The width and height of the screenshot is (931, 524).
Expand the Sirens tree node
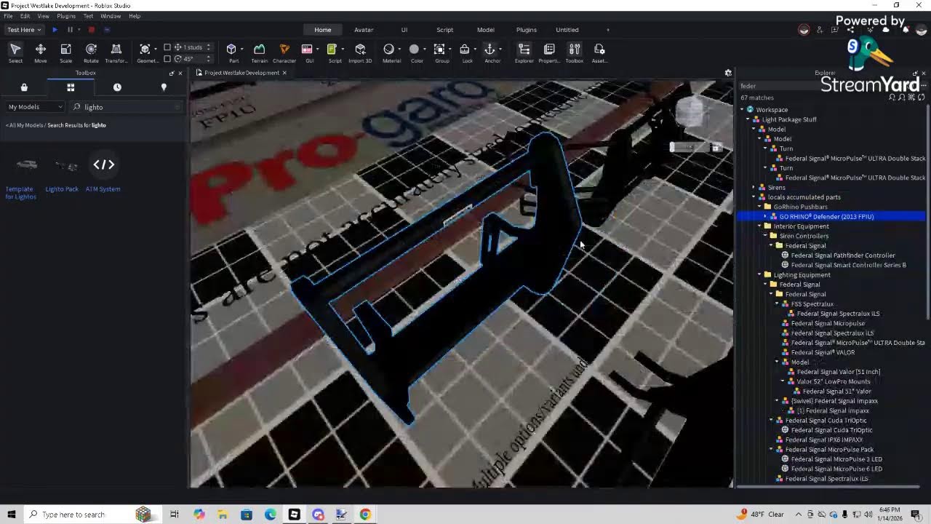point(754,187)
